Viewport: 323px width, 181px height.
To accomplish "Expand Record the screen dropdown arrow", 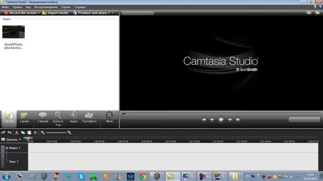I will (x=39, y=13).
